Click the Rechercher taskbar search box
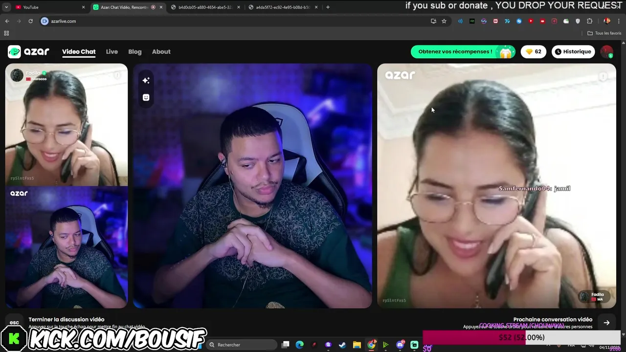 coord(242,345)
